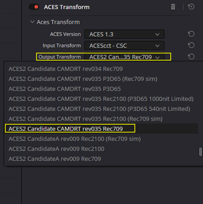Screen dimensions: 203x204
Task: Reset ACES Transform using the top reset icon
Action: coord(191,7)
